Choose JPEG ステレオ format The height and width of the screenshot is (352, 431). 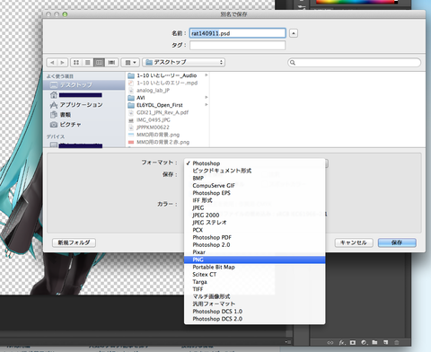(x=255, y=223)
